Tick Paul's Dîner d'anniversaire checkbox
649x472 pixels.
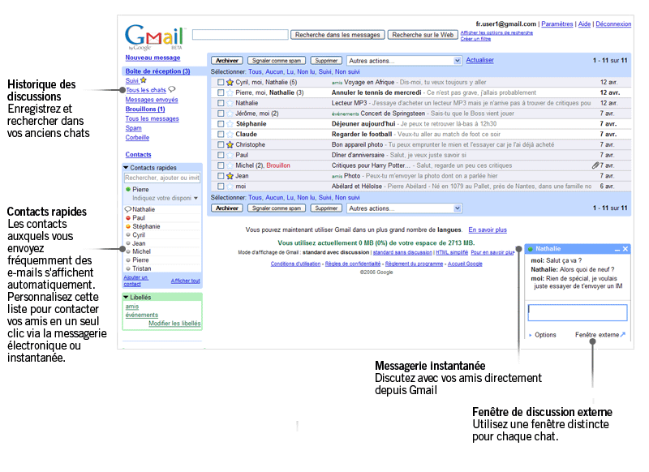(x=221, y=155)
